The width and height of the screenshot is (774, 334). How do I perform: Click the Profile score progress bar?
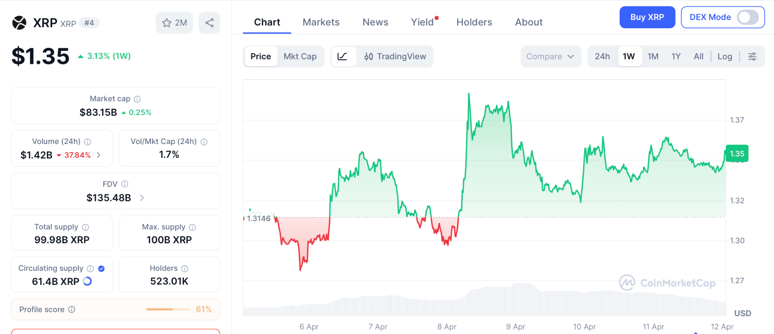coord(168,309)
